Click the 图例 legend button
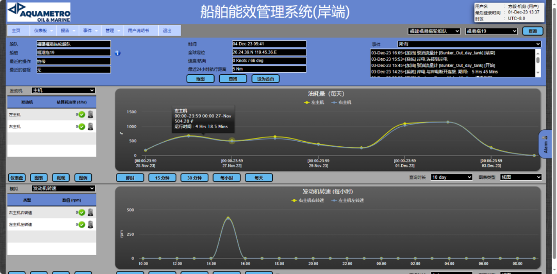The width and height of the screenshot is (557, 274). 83,178
